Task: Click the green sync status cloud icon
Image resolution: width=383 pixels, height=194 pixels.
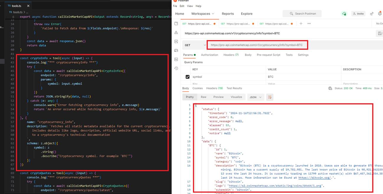Action: click(x=344, y=14)
